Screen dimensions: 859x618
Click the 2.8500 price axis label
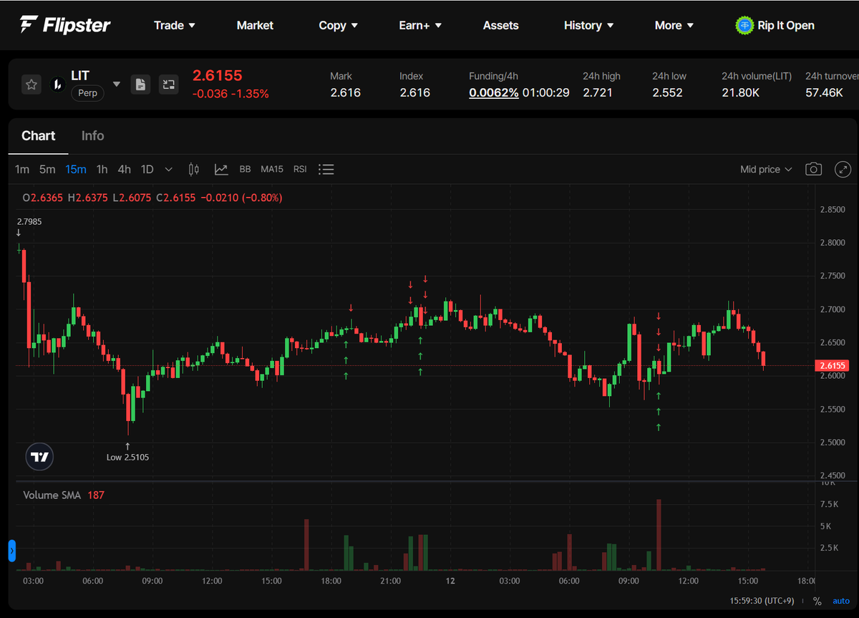[832, 209]
